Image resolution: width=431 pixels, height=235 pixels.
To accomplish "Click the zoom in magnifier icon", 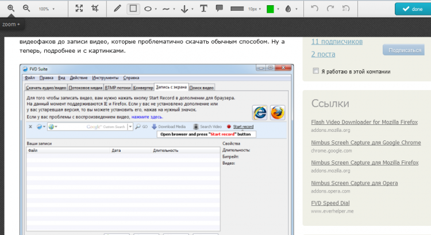I will pyautogui.click(x=11, y=9).
